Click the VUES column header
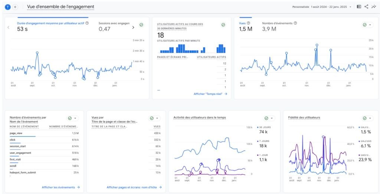 coord(157,126)
